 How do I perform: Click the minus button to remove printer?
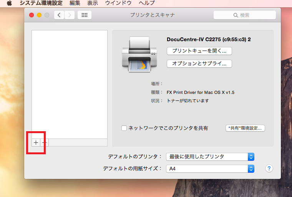(45, 142)
